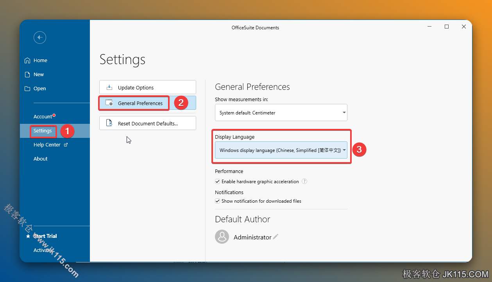The image size is (492, 282).
Task: Click the Administrator author name
Action: point(252,237)
